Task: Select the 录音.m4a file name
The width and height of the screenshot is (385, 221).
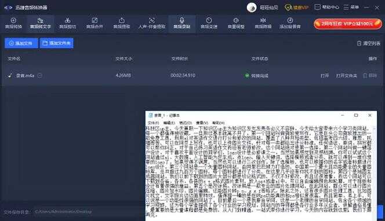Action: tap(25, 75)
